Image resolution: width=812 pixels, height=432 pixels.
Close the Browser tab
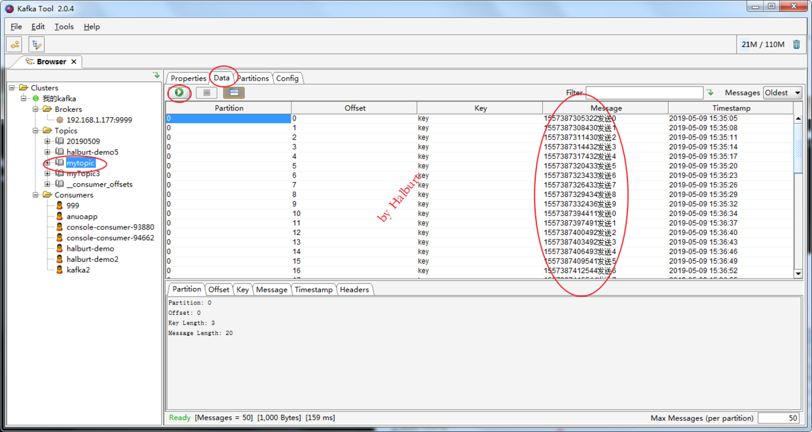[x=74, y=62]
